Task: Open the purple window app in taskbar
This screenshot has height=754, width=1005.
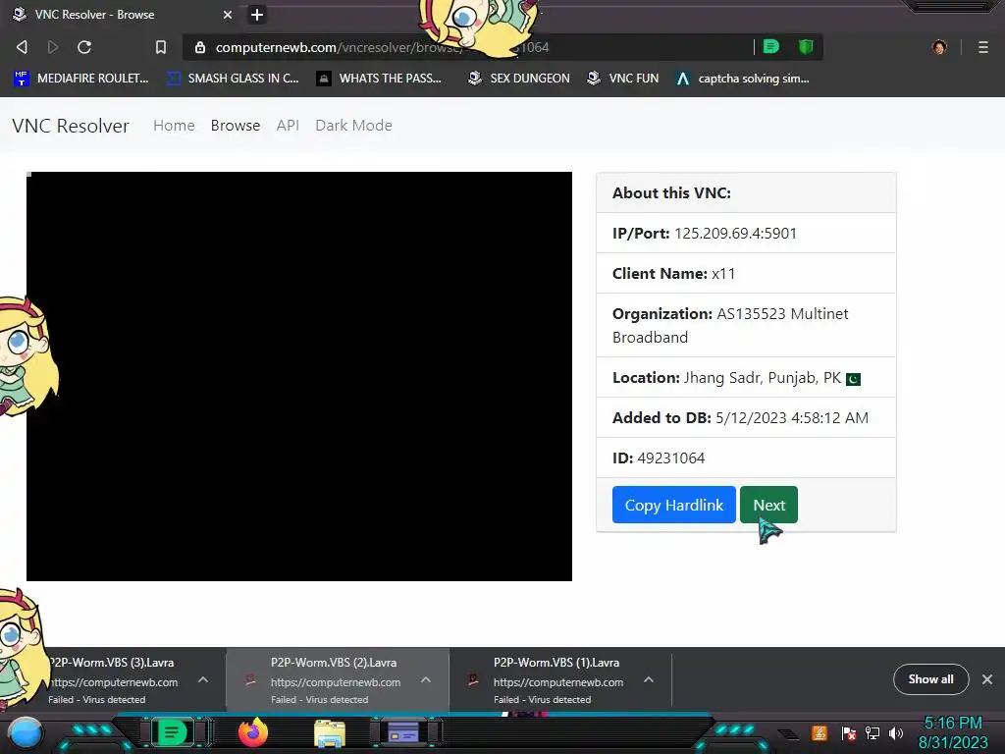Action: tap(403, 732)
